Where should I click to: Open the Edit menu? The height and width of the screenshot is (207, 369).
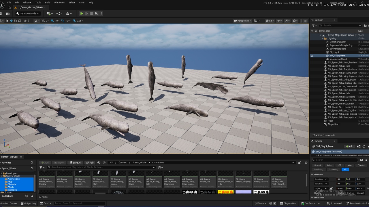point(17,3)
